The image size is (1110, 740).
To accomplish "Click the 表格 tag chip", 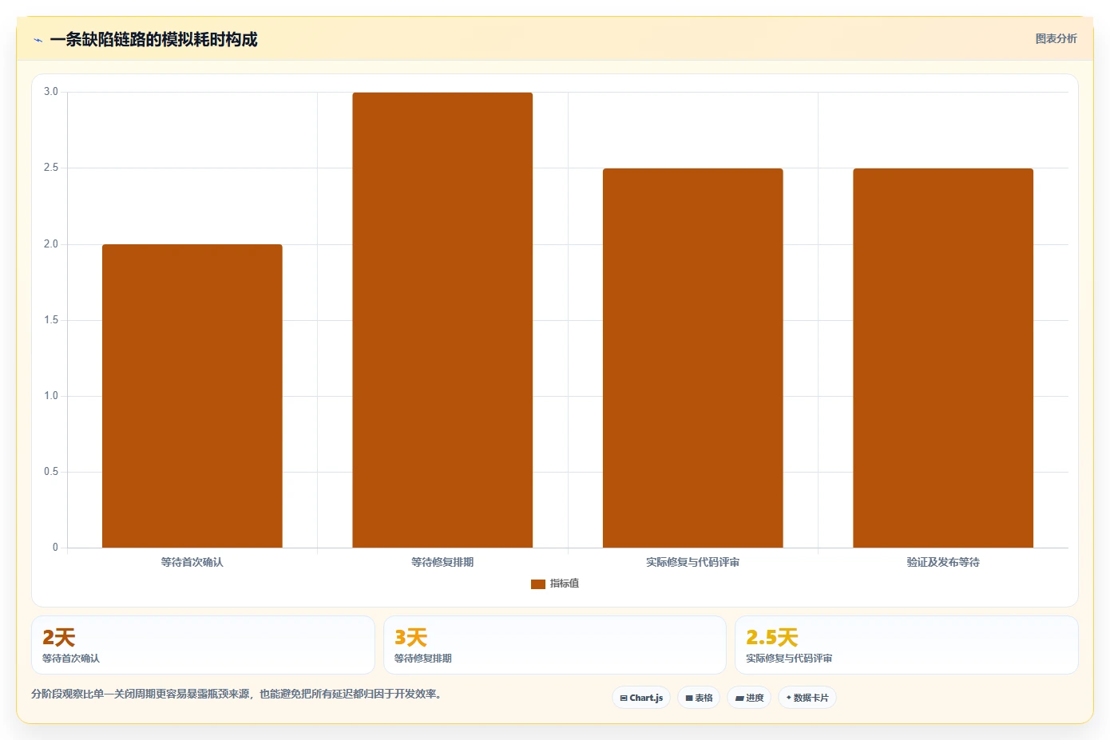I will [x=699, y=698].
